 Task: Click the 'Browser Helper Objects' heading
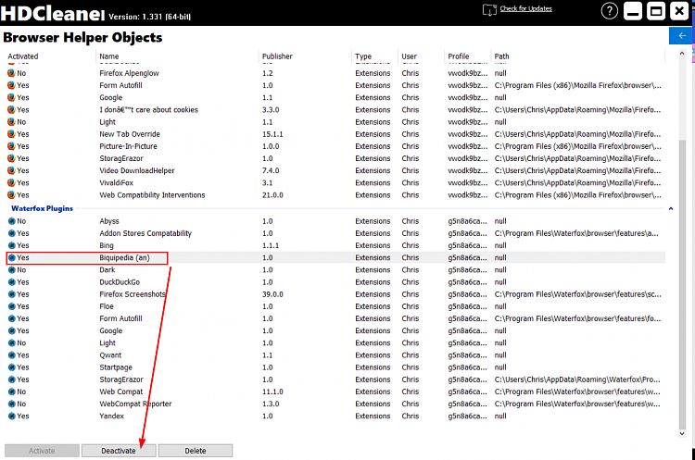click(82, 38)
